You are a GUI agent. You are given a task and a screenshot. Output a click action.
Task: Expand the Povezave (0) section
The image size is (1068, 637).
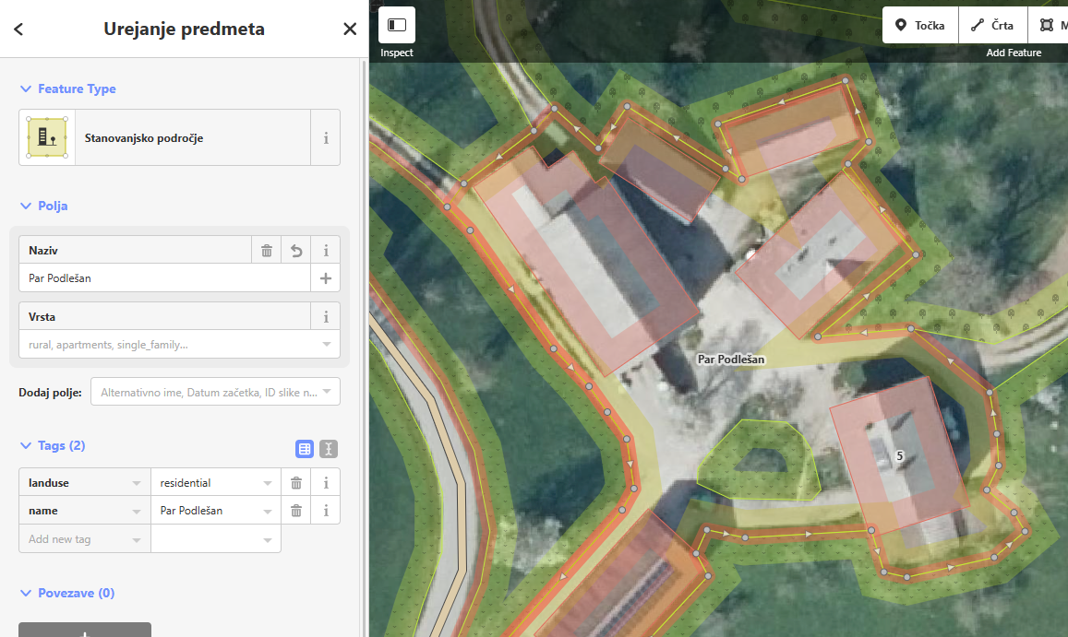click(x=67, y=594)
